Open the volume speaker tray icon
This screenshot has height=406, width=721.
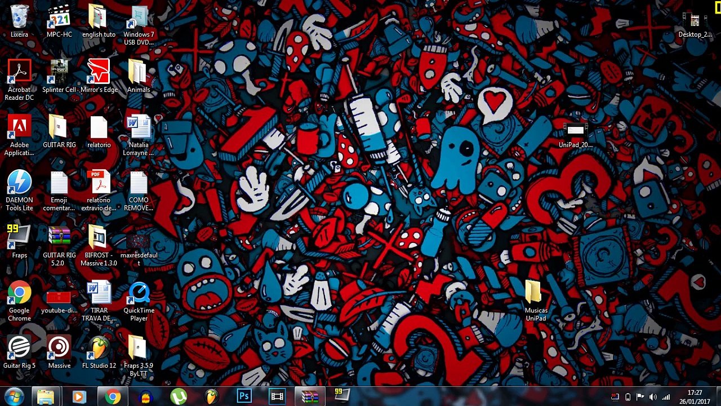click(653, 397)
